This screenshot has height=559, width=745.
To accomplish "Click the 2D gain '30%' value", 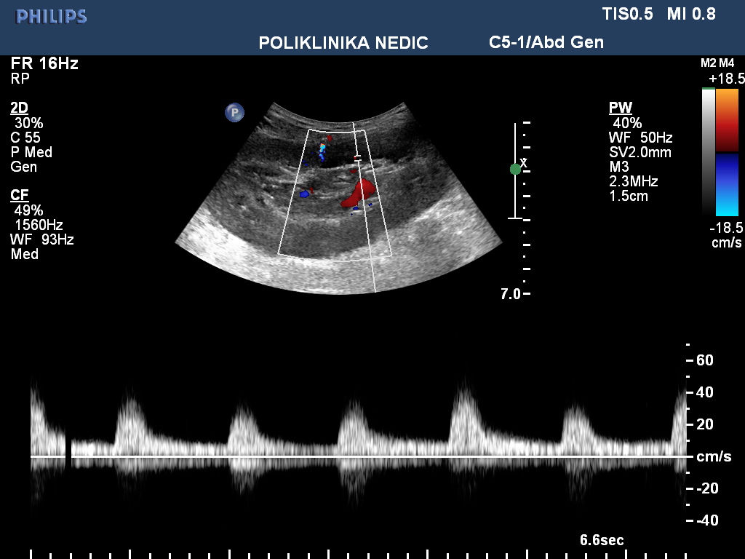I will tap(28, 123).
